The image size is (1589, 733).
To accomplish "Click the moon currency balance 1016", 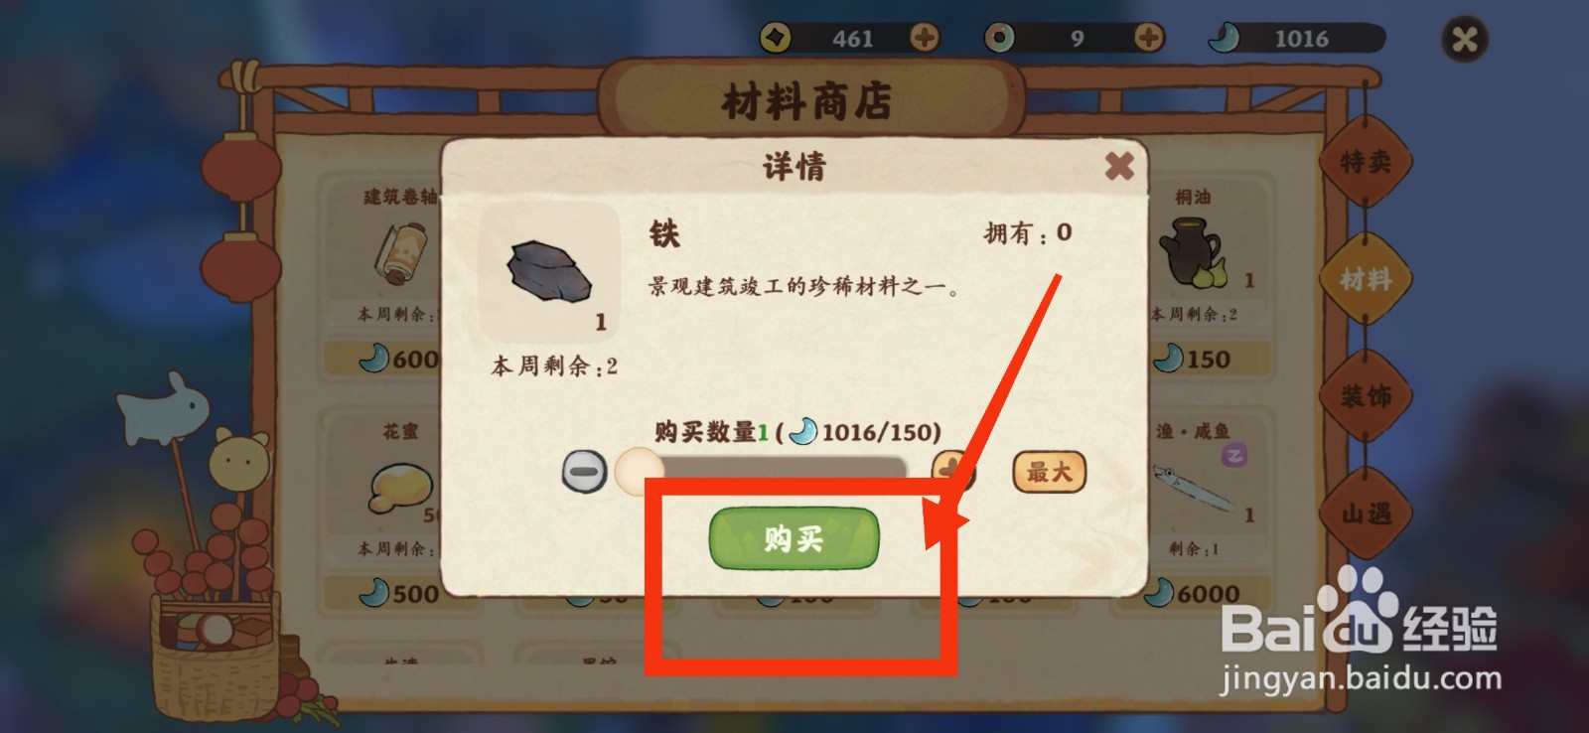I will click(x=1301, y=39).
